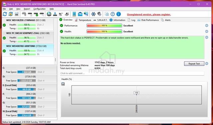Select the WDC WD10EZEX-21WN4A0 disk entry
The height and width of the screenshot is (125, 213).
(28, 24)
